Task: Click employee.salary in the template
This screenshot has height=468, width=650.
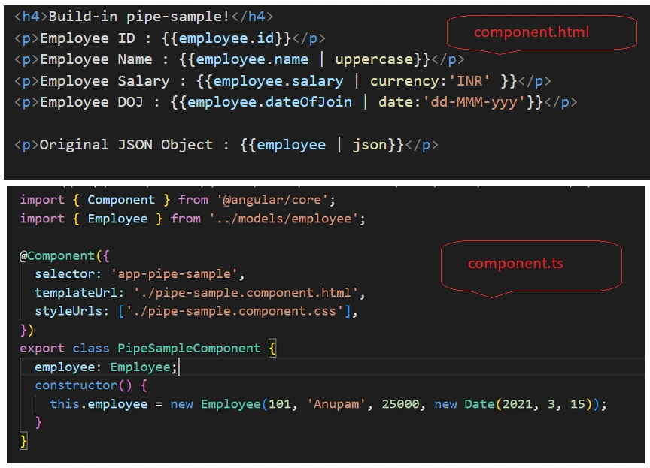Action: [278, 81]
